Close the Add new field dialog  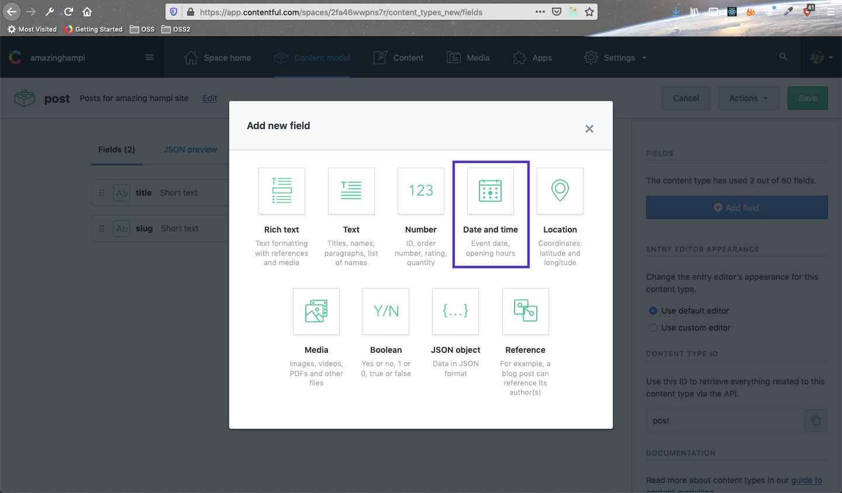(x=589, y=129)
